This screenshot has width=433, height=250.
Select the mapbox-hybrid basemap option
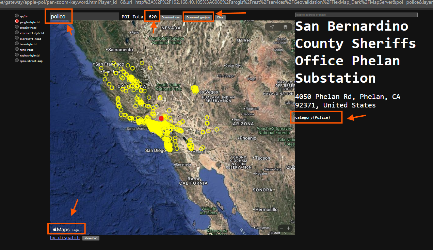coord(17,55)
